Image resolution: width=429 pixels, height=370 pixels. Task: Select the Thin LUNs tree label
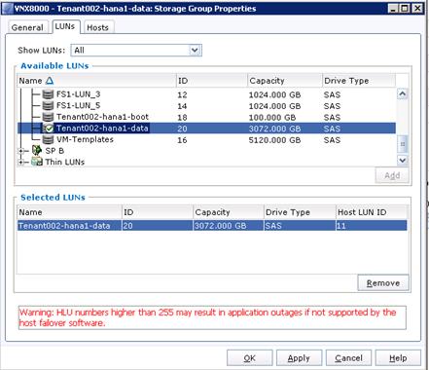[x=65, y=162]
